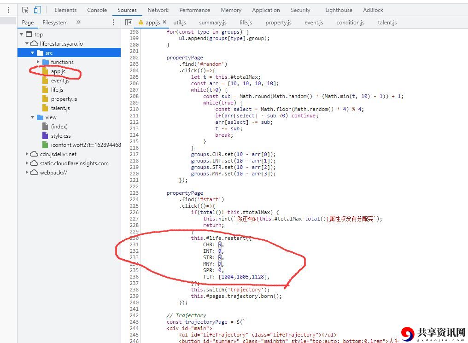Open the AdBlock panel
Viewport: 468px width, 343px height.
click(x=373, y=10)
